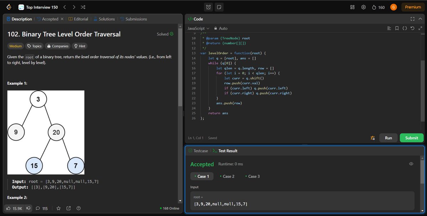Switch to the Test Result tab
The width and height of the screenshot is (427, 216).
click(x=225, y=151)
